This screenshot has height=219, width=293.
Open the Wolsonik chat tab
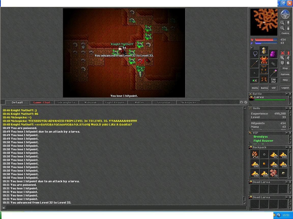point(91,102)
